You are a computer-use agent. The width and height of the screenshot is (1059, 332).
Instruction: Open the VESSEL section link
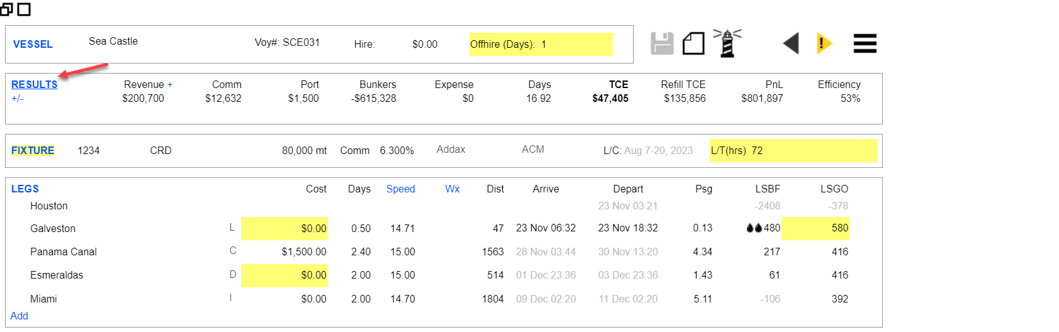pyautogui.click(x=33, y=44)
